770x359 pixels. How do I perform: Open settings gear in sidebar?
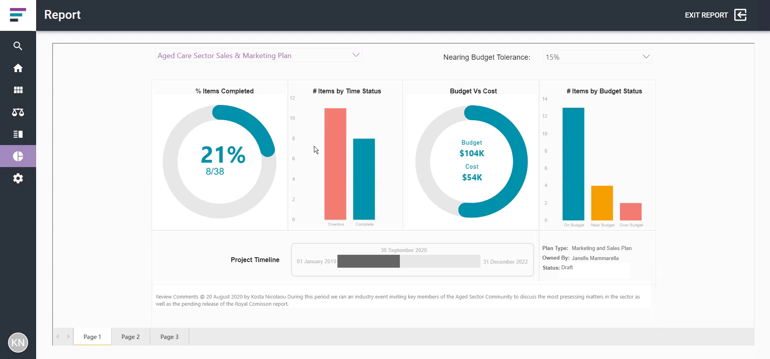[x=18, y=178]
